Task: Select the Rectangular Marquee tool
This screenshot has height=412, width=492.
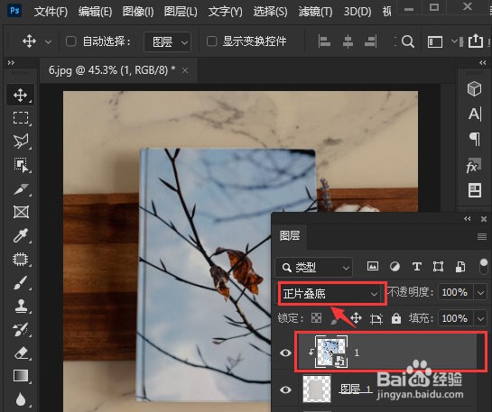Action: [21, 118]
